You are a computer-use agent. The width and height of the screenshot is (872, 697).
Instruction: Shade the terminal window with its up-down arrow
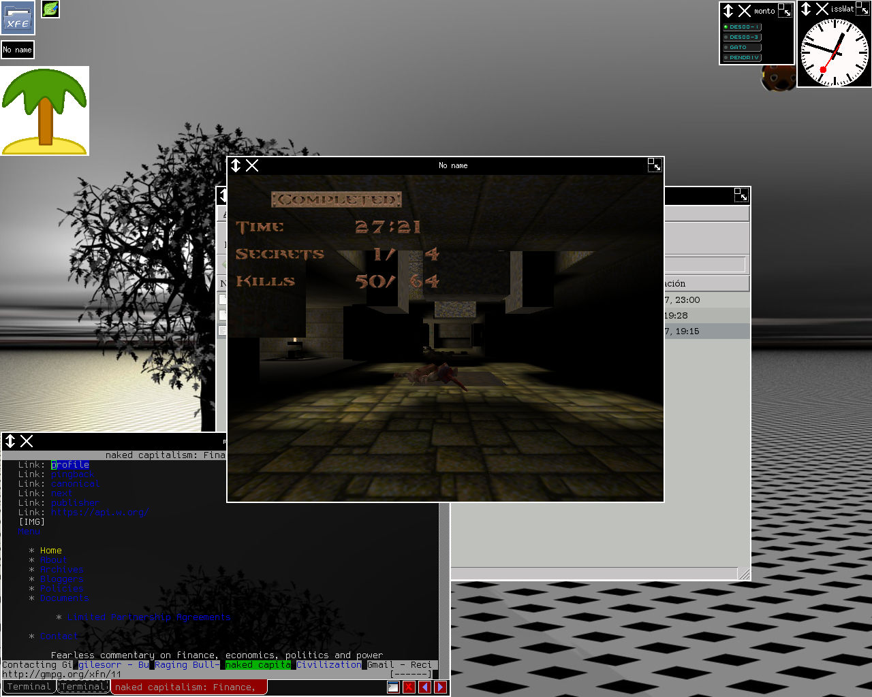[x=10, y=441]
